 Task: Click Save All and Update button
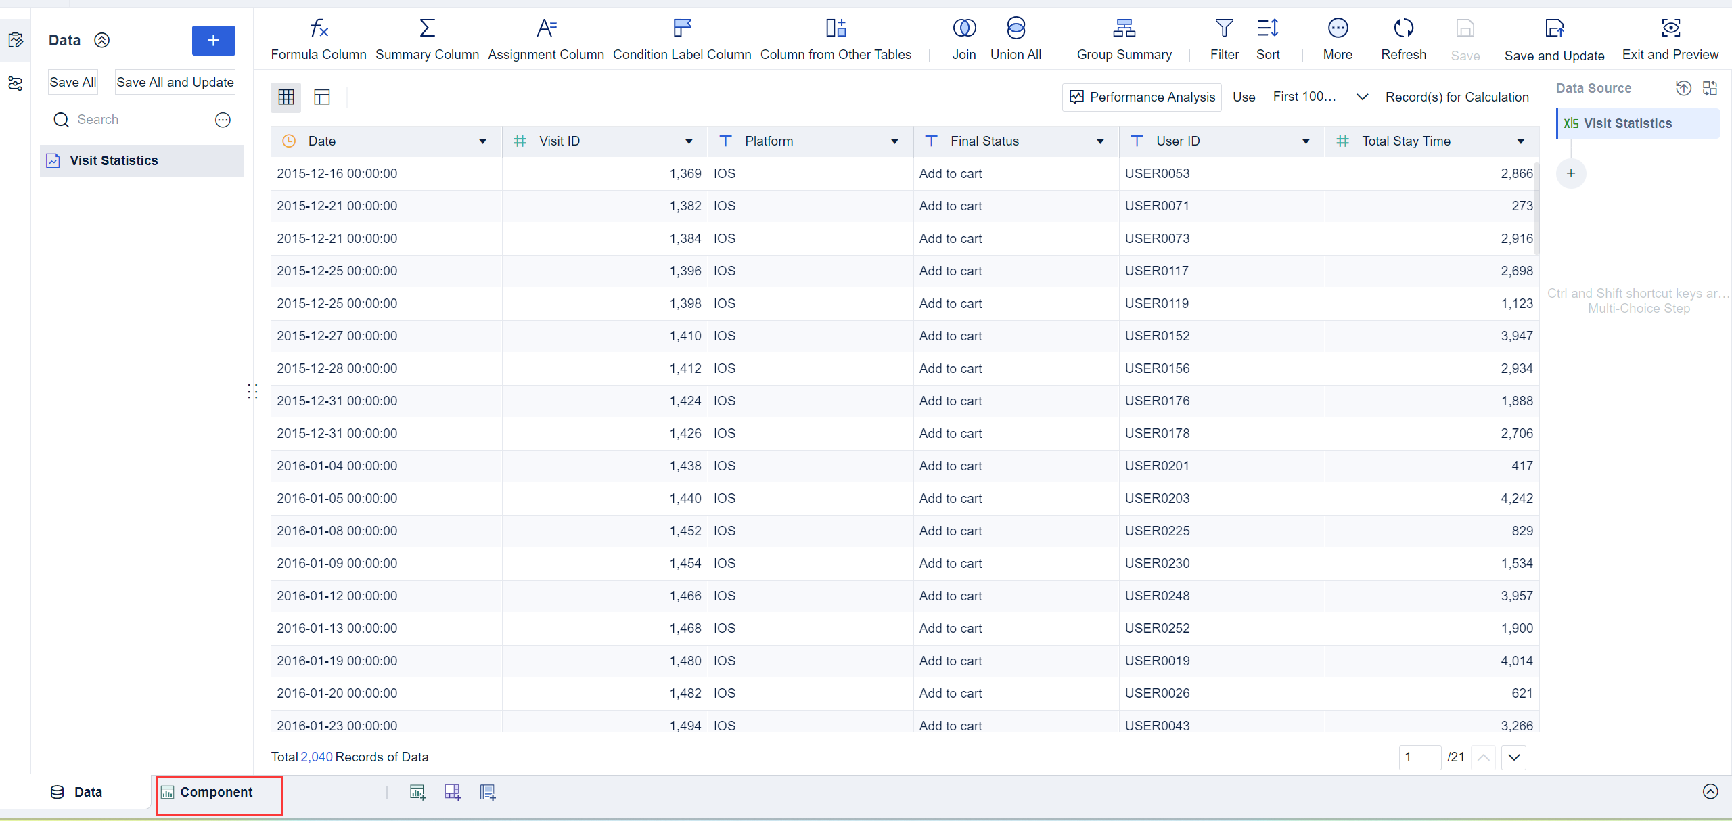[x=175, y=82]
